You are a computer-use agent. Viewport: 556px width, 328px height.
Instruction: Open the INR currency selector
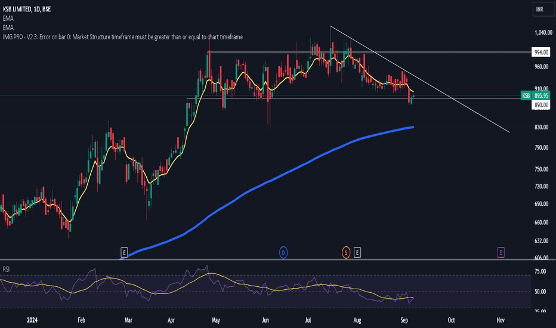pyautogui.click(x=543, y=10)
